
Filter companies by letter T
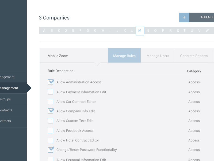coord(184,31)
